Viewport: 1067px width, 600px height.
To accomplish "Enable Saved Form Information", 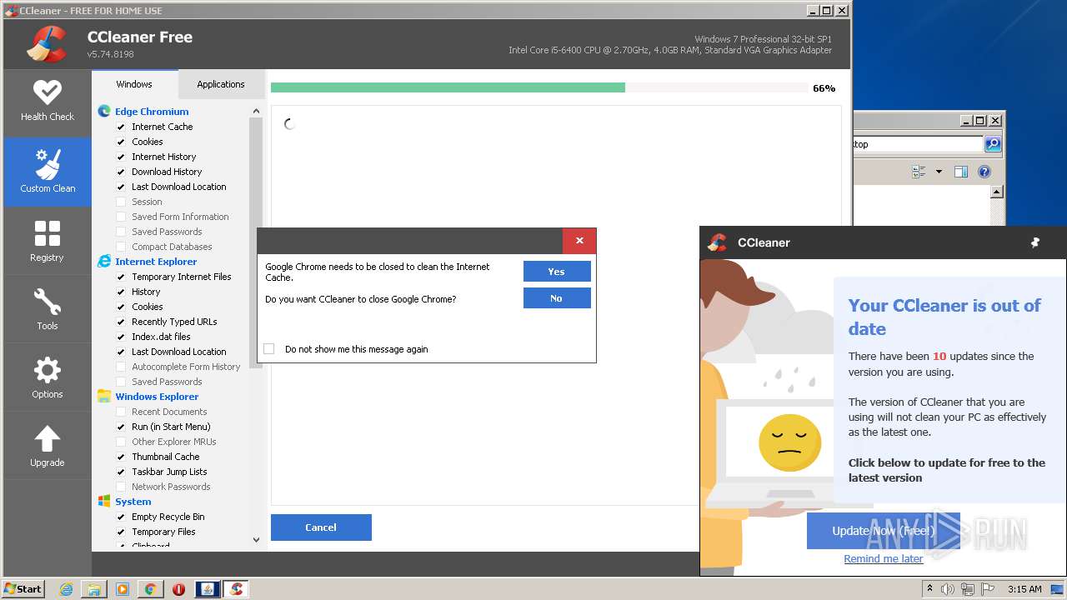I will tap(121, 217).
